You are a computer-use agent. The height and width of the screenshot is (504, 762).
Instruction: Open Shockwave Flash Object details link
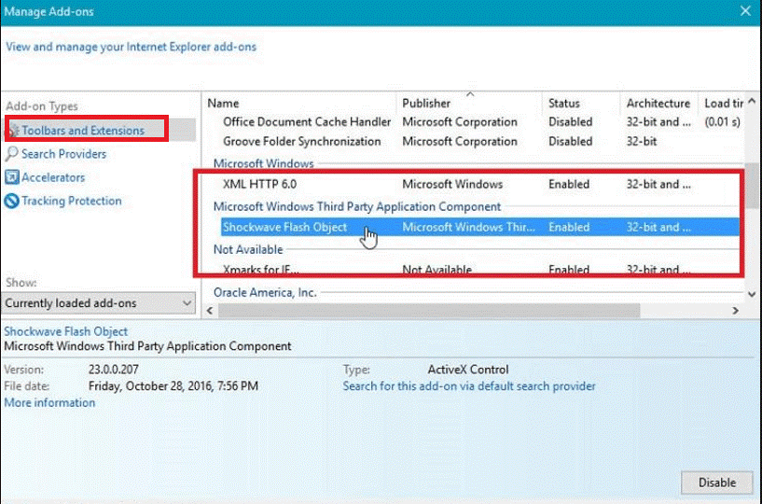[x=66, y=331]
